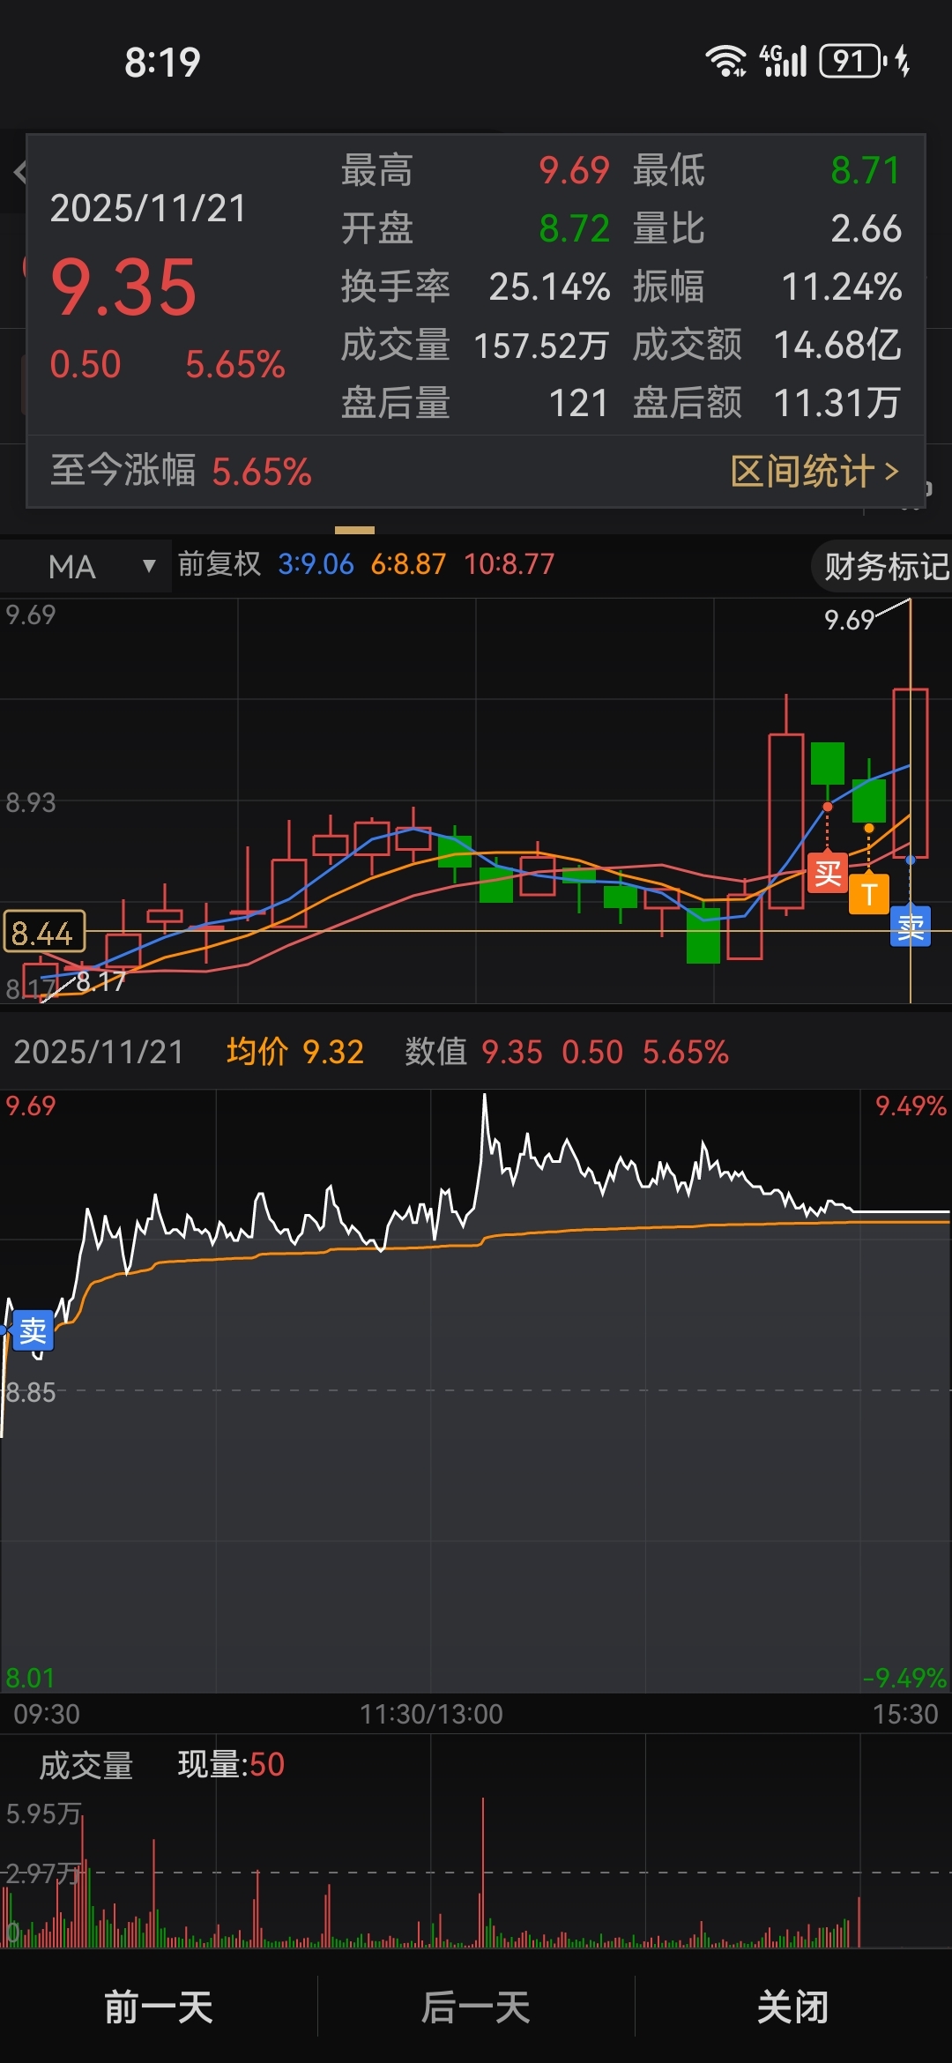Tap 关闭 to close the panel
Viewport: 952px width, 2063px height.
pyautogui.click(x=793, y=2007)
